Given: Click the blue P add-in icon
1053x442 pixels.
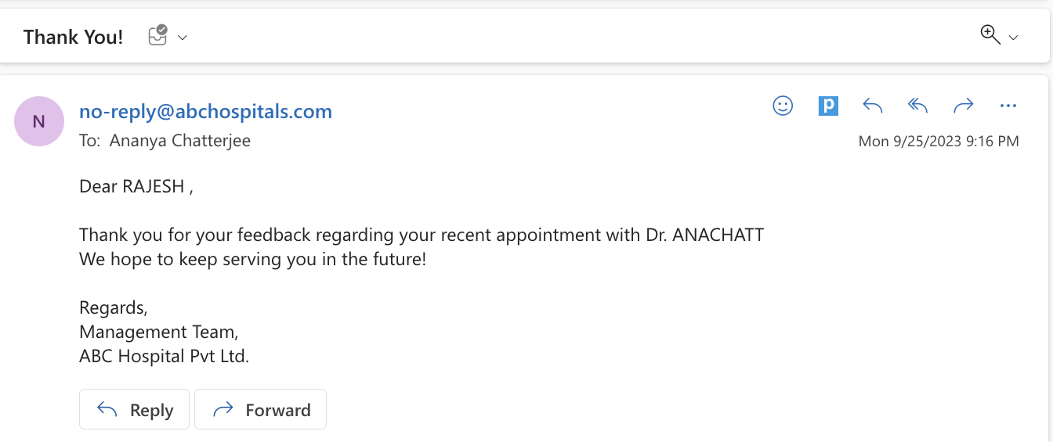Looking at the screenshot, I should pos(828,106).
